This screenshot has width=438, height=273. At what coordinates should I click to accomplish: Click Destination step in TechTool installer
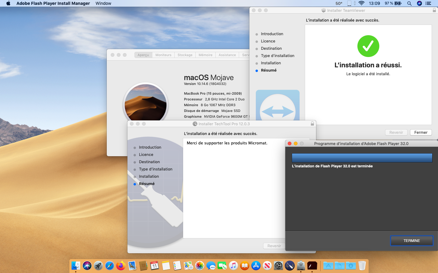tap(149, 162)
